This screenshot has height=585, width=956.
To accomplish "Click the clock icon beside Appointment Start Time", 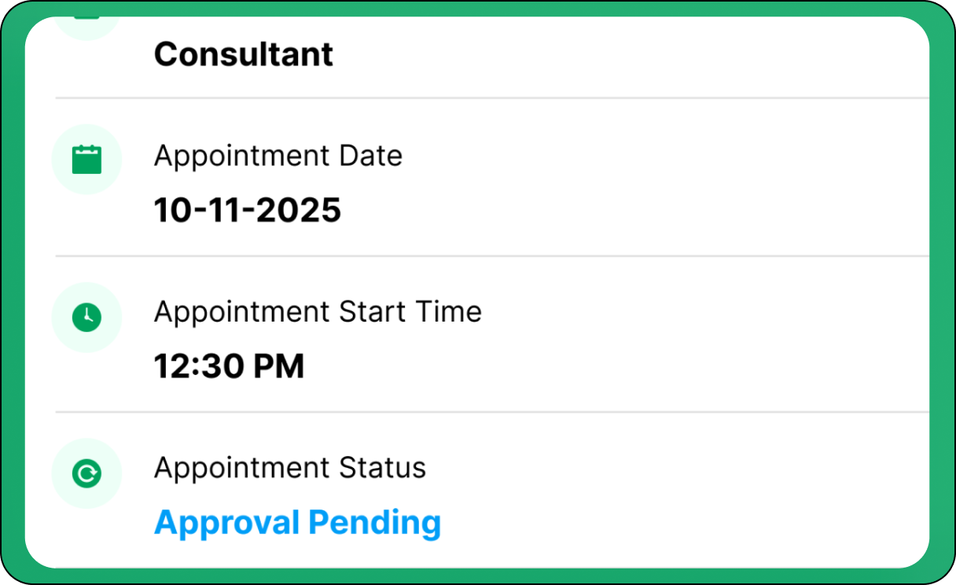I will point(86,317).
